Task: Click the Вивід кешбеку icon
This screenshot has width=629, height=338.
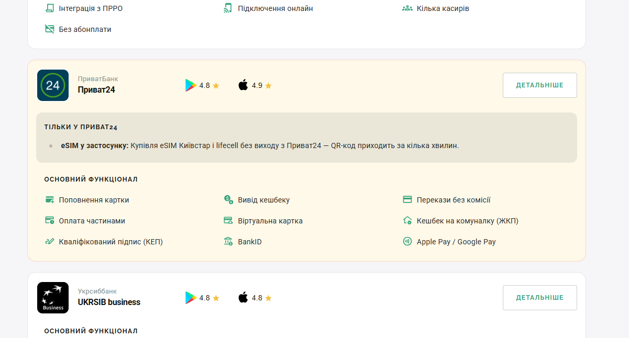Action: click(x=228, y=200)
